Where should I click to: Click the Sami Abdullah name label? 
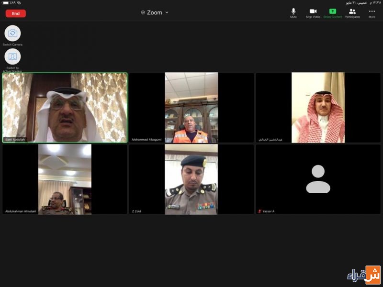(x=15, y=140)
